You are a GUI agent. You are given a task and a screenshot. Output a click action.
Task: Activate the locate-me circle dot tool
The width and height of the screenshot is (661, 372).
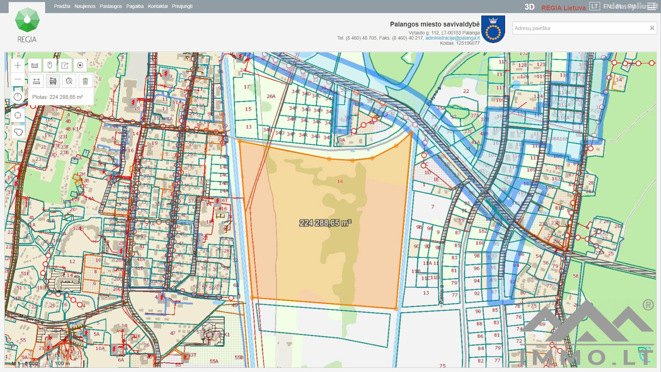[x=80, y=65]
